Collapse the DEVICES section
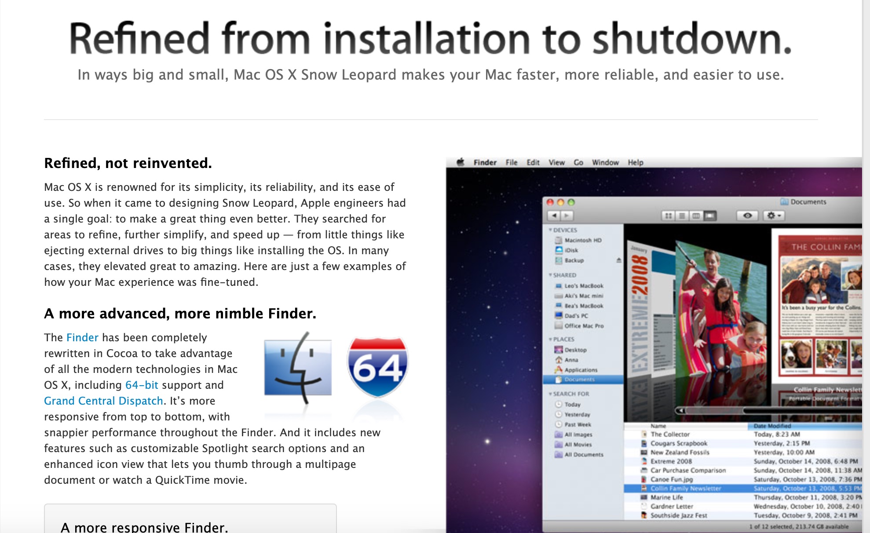Viewport: 870px width, 533px height. click(x=550, y=230)
